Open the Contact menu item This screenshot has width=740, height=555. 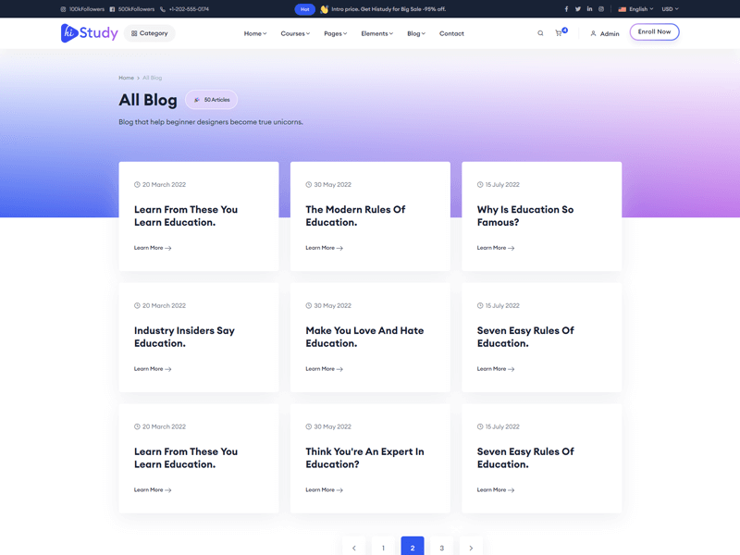(451, 33)
